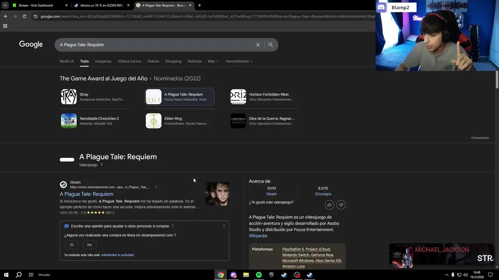The height and width of the screenshot is (280, 499).
Task: Click the volume speaker tray icon
Action: 465,275
